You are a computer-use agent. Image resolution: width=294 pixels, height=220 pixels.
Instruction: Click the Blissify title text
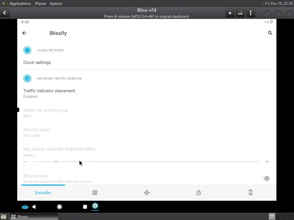[58, 33]
